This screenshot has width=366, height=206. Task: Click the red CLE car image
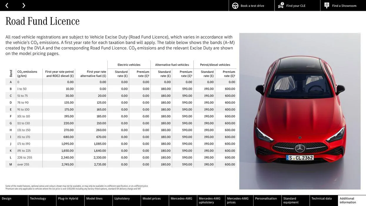pos(300,110)
